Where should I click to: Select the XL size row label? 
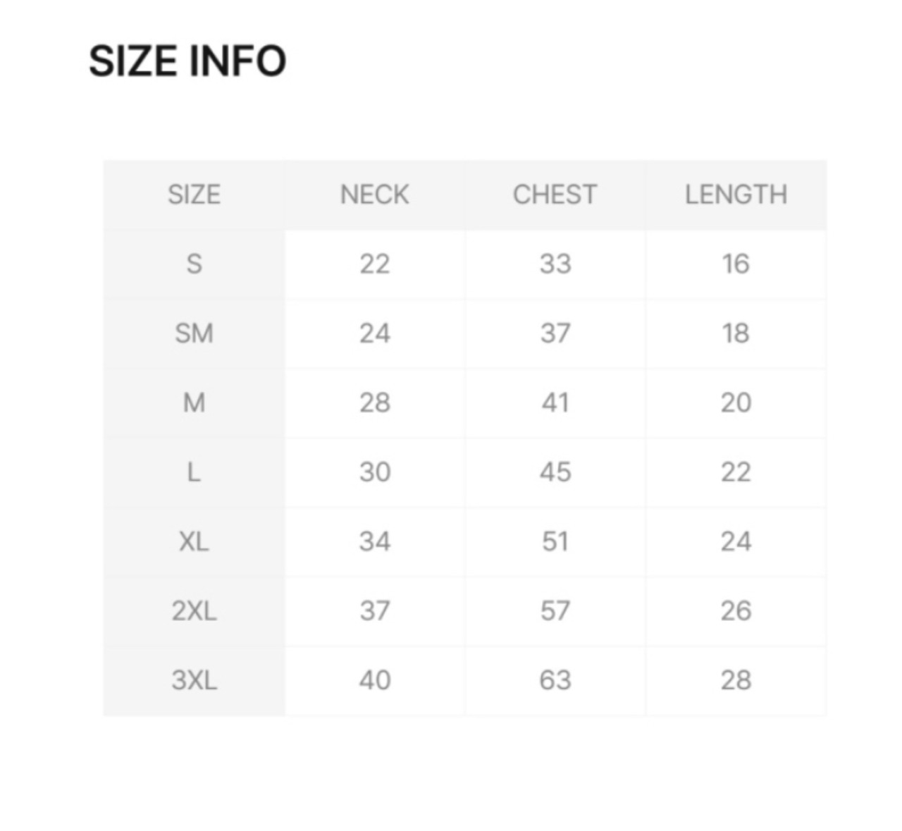[194, 541]
